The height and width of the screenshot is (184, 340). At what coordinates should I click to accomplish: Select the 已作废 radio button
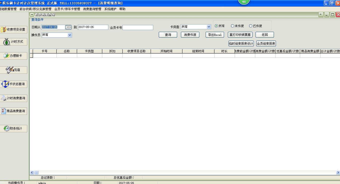pyautogui.click(x=251, y=26)
